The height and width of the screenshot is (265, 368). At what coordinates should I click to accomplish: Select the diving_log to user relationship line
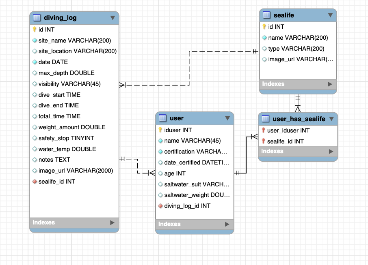(x=138, y=166)
